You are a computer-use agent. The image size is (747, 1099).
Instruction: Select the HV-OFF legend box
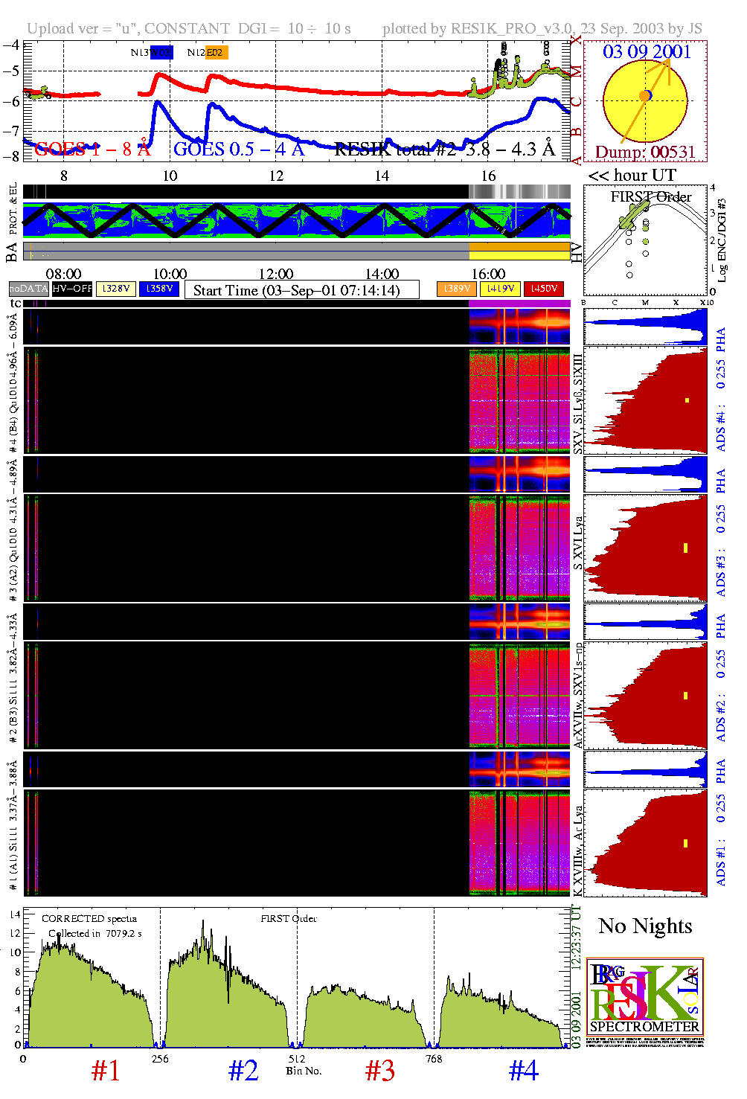tap(72, 289)
